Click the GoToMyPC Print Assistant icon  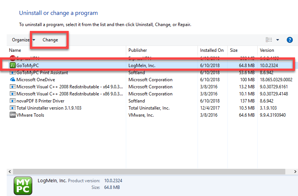tap(13, 73)
